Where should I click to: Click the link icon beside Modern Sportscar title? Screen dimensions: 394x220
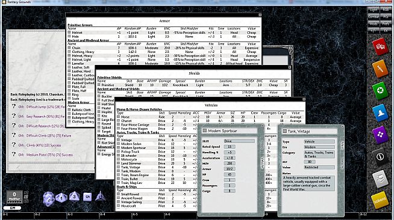click(x=205, y=130)
